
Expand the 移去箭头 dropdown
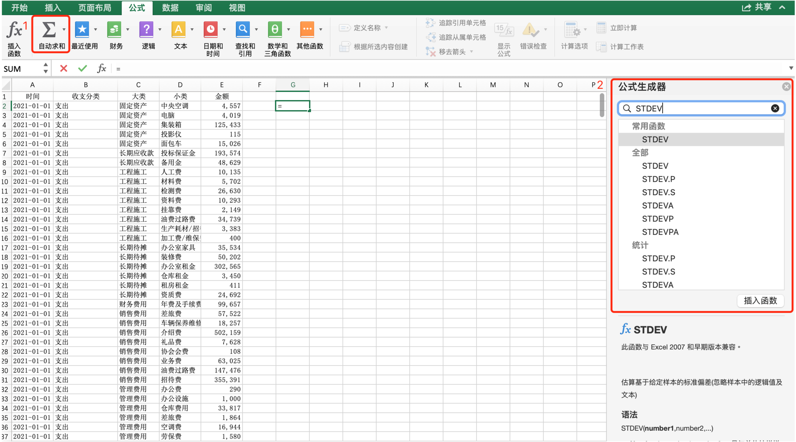[472, 51]
